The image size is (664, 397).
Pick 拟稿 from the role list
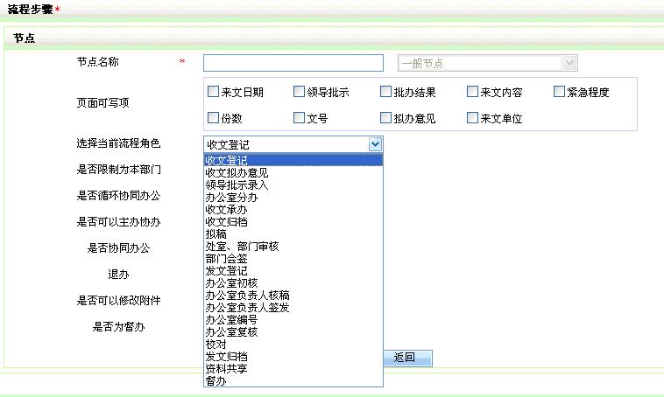pyautogui.click(x=293, y=233)
